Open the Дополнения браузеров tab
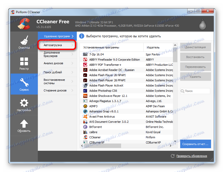Screen dimensions: 224x172 click(57, 54)
